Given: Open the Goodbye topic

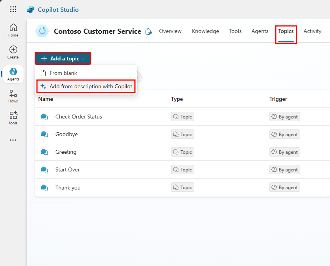Looking at the screenshot, I should coord(66,134).
